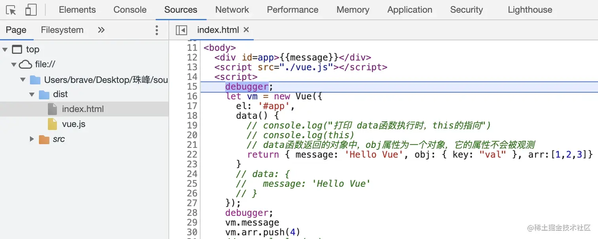Collapse the file:// tree node

[x=14, y=64]
